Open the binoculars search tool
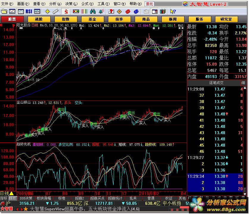The image size is (249, 214). 93,11
